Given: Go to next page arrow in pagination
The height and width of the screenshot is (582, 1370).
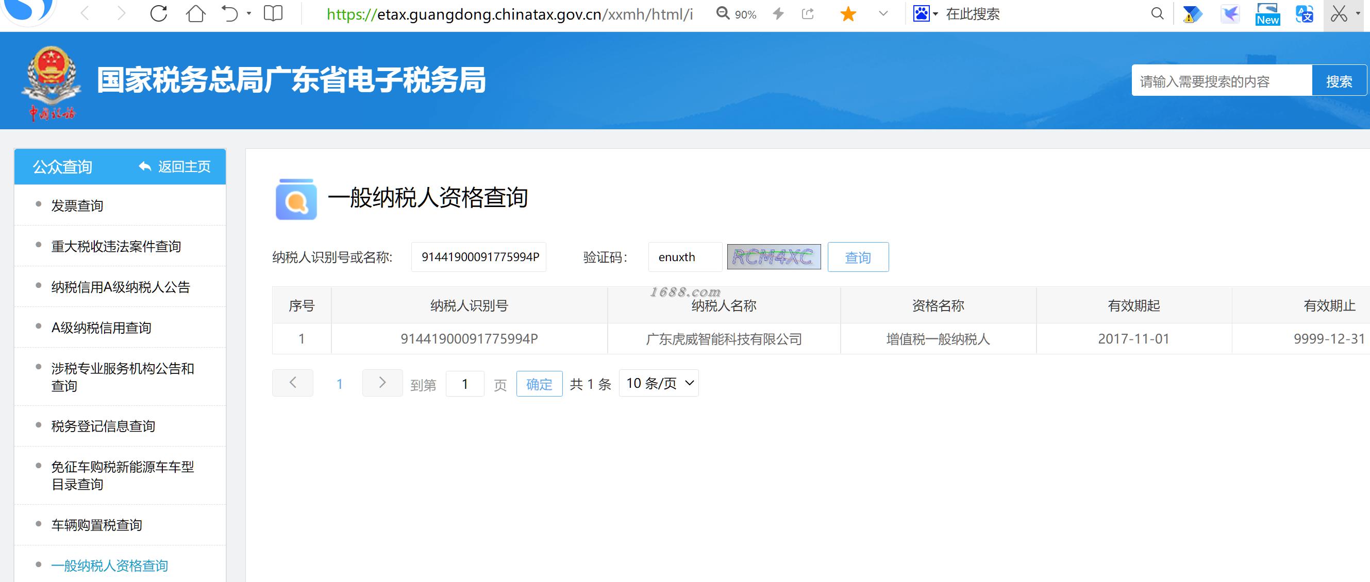Looking at the screenshot, I should point(382,383).
